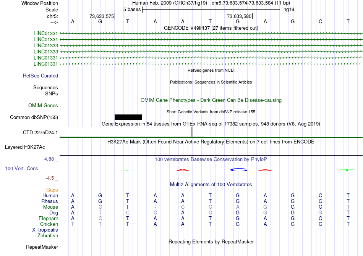Image resolution: width=363 pixels, height=256 pixels.
Task: Click the 73,633,575 ruler coordinate
Action: (102, 16)
